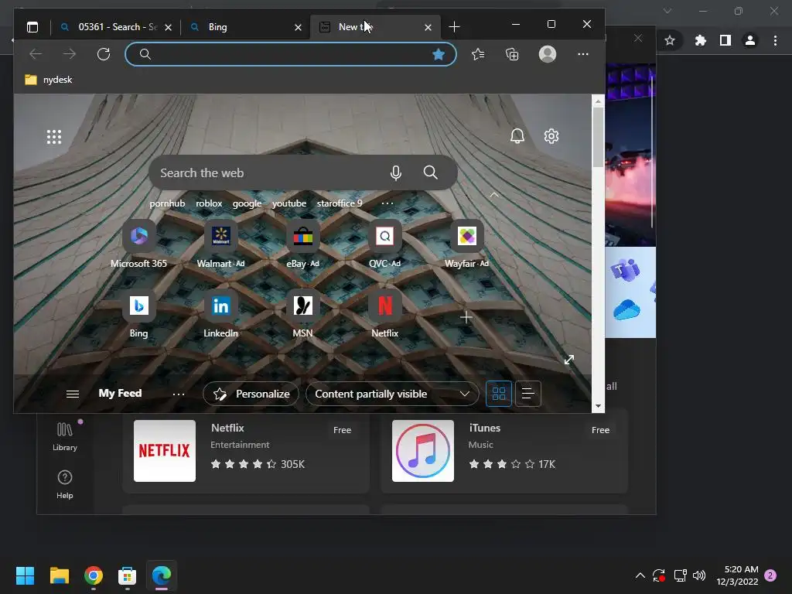Add a new quick link site

pyautogui.click(x=466, y=317)
